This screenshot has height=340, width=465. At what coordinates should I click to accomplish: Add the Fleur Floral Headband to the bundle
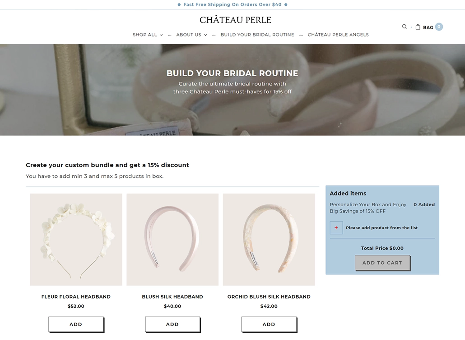[x=76, y=324]
